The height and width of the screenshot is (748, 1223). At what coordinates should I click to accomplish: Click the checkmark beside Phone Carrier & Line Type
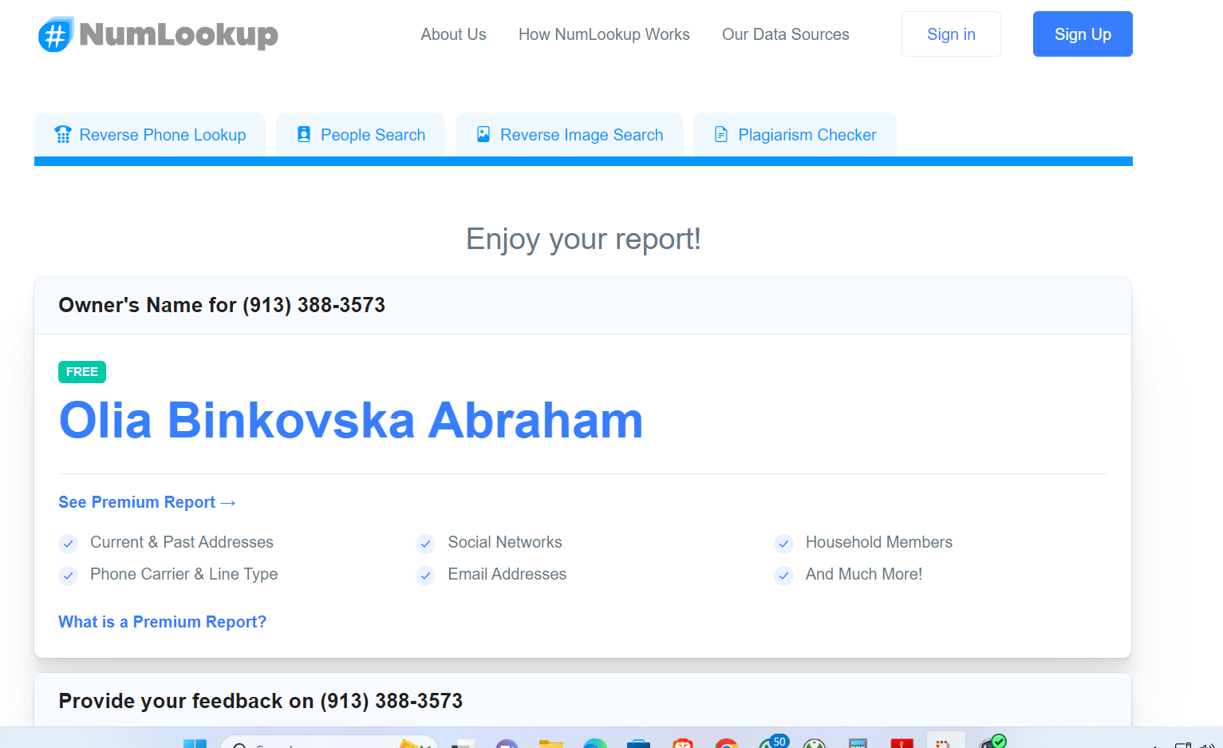[69, 576]
